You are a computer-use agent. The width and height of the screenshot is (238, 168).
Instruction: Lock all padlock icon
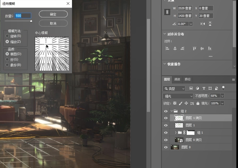(198, 103)
